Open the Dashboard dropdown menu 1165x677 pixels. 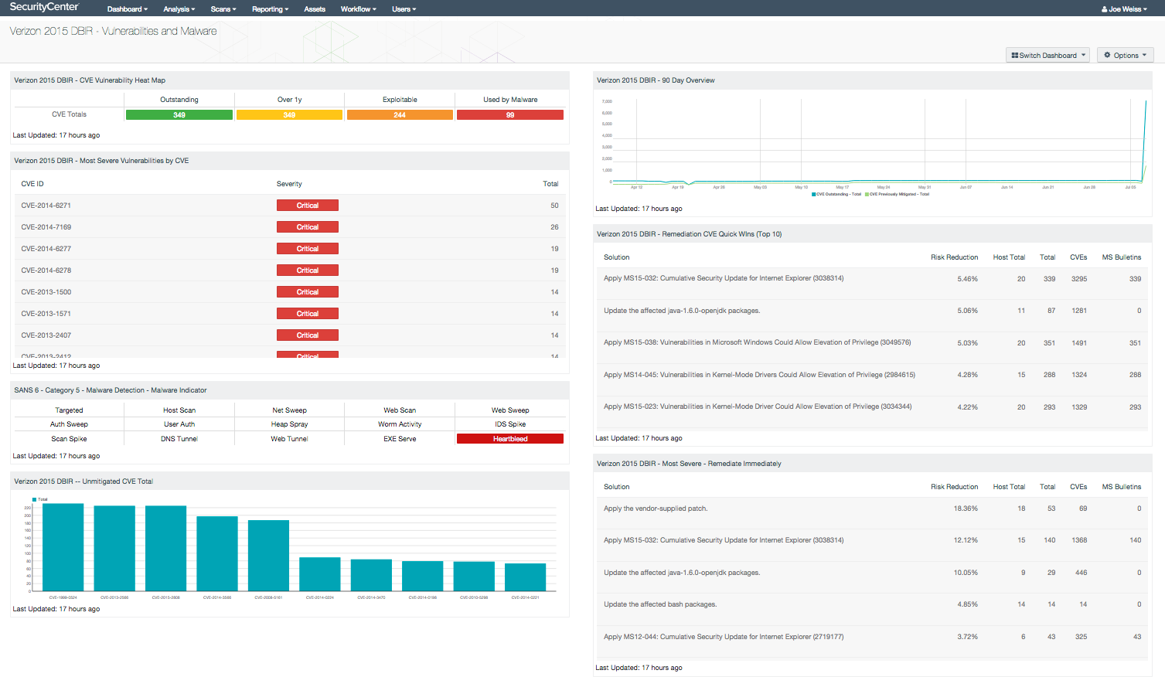[127, 9]
